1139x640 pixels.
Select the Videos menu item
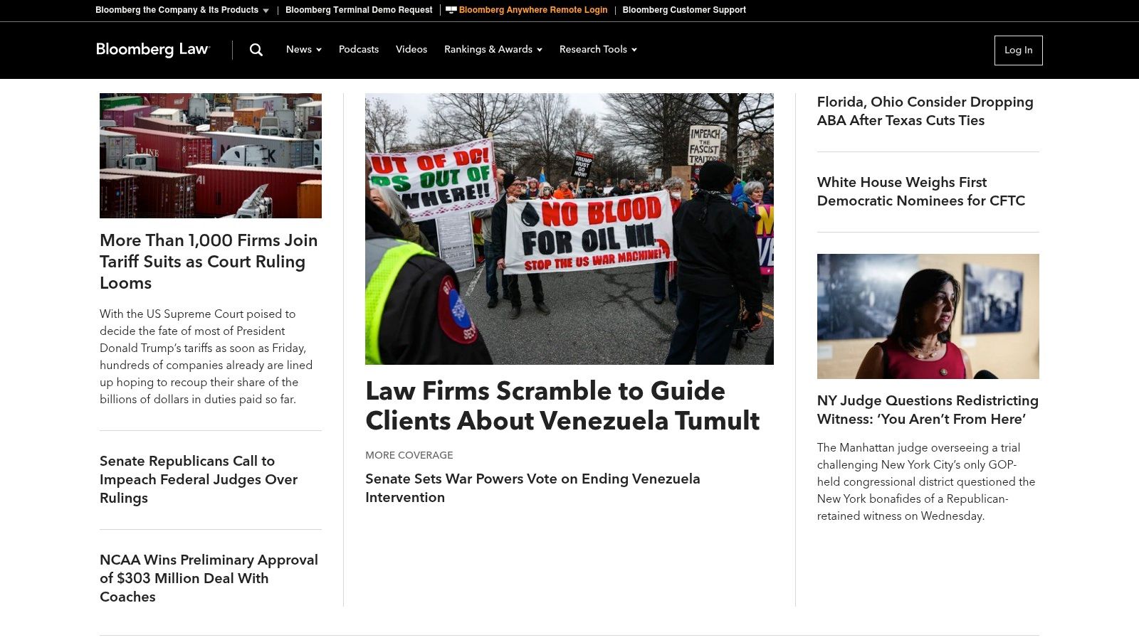411,50
